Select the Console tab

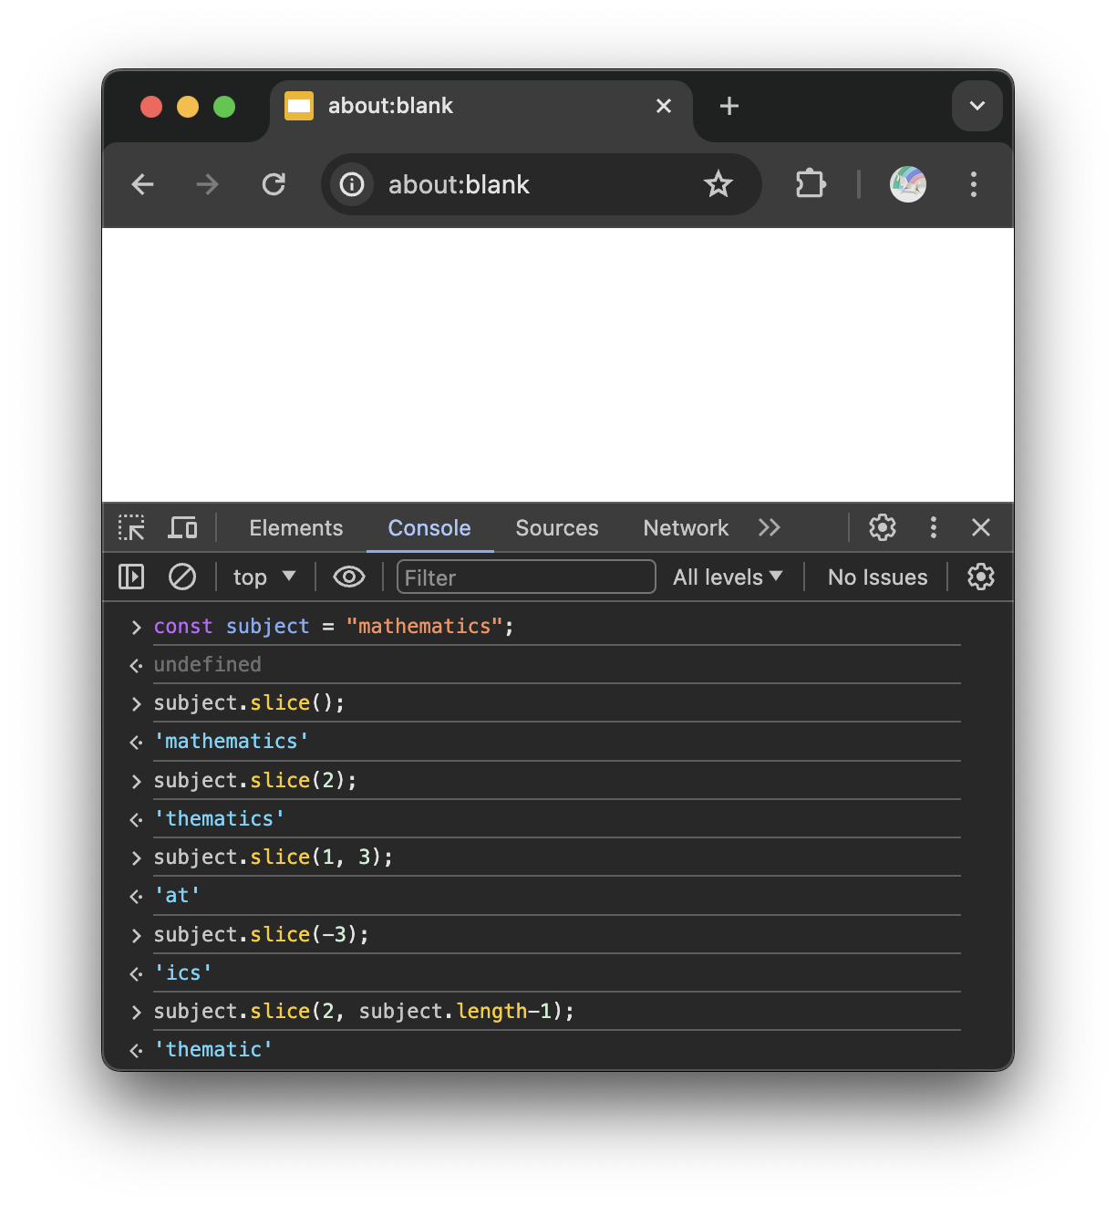429,528
